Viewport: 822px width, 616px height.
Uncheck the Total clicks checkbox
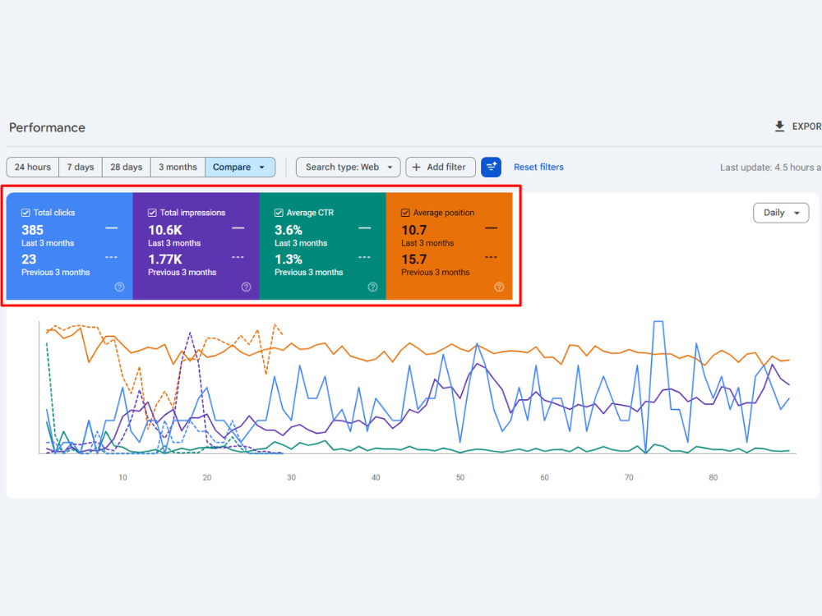(25, 213)
